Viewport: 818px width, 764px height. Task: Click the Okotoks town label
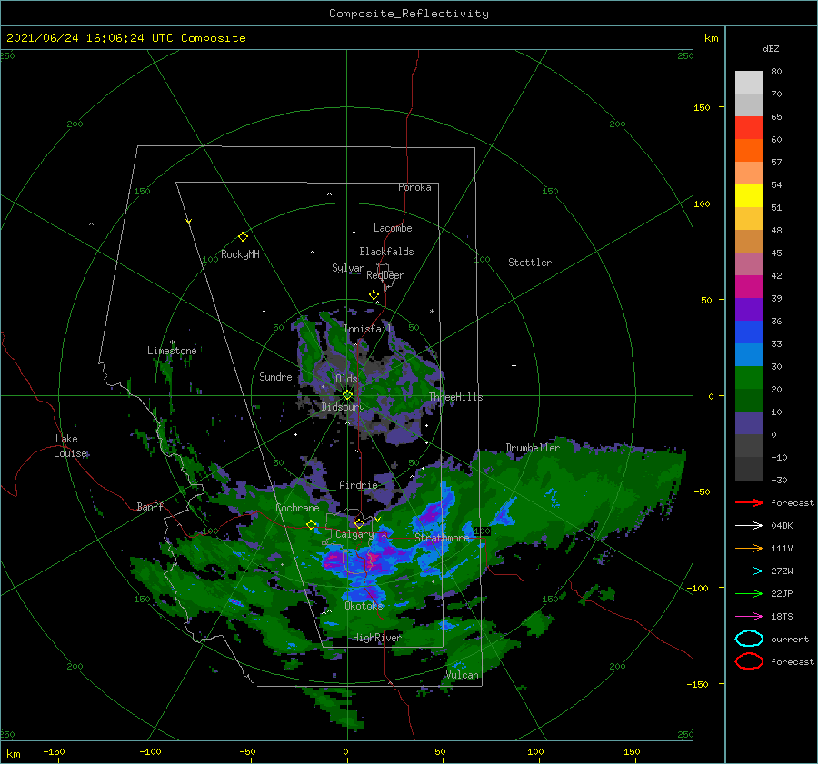tap(364, 605)
